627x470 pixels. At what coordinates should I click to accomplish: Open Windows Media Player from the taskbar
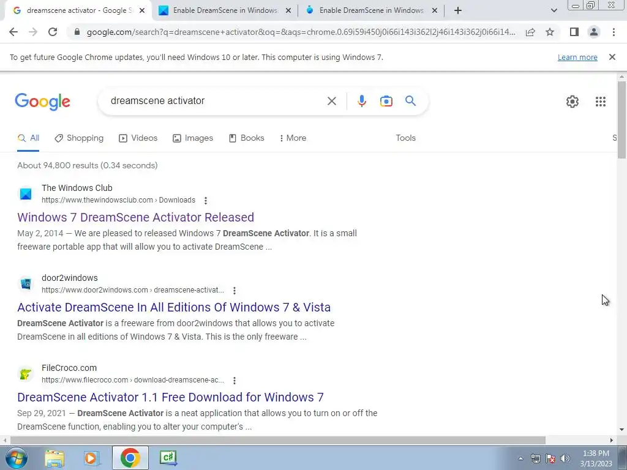tap(92, 458)
